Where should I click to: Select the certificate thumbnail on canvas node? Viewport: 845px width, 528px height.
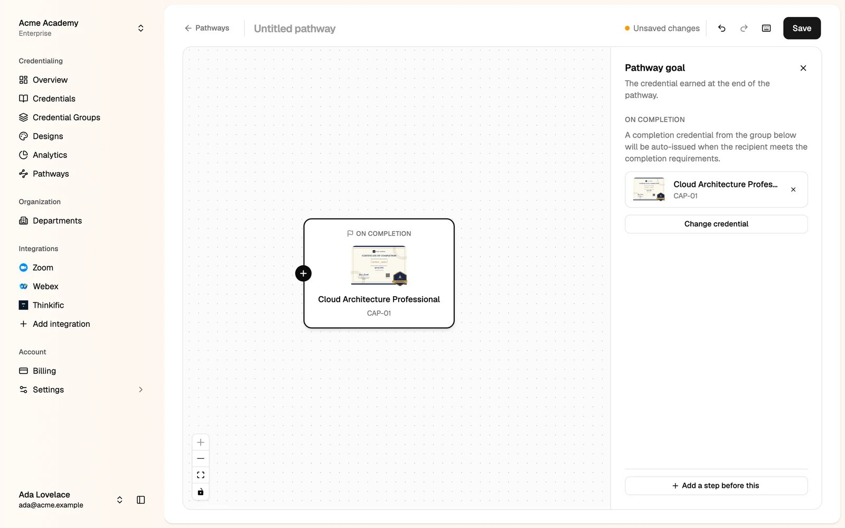click(x=379, y=266)
